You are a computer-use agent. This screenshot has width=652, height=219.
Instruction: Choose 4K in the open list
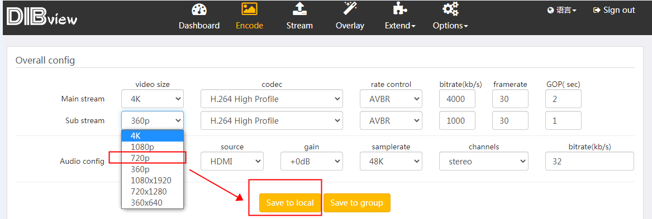pos(152,135)
